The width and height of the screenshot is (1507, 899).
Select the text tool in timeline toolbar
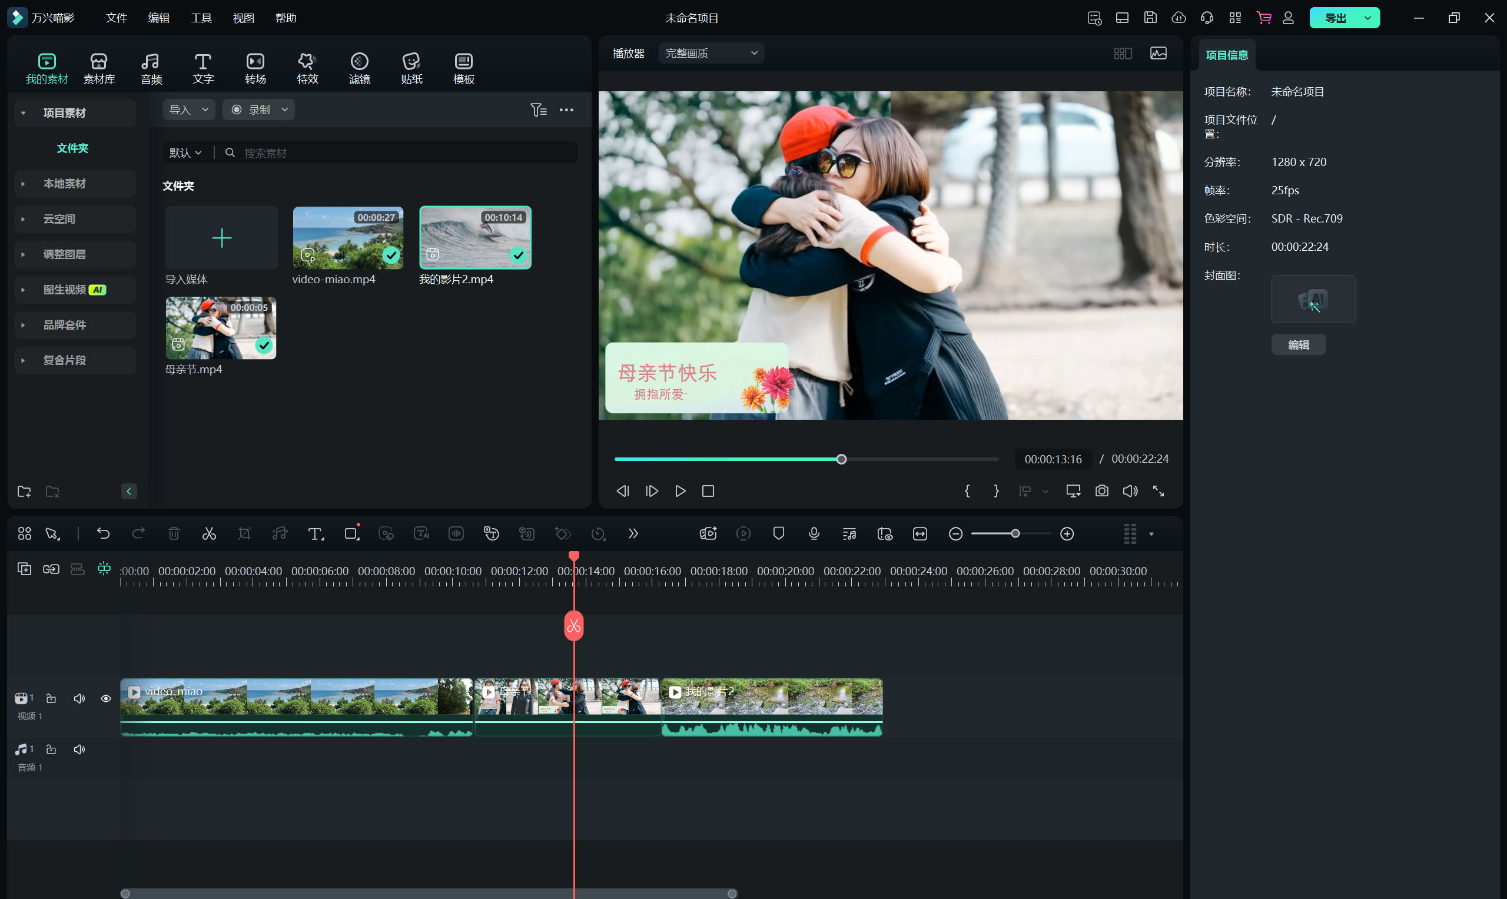tap(315, 534)
